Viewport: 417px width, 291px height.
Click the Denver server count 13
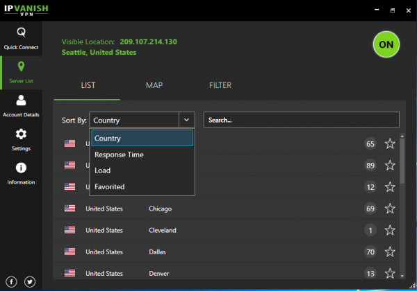(370, 273)
